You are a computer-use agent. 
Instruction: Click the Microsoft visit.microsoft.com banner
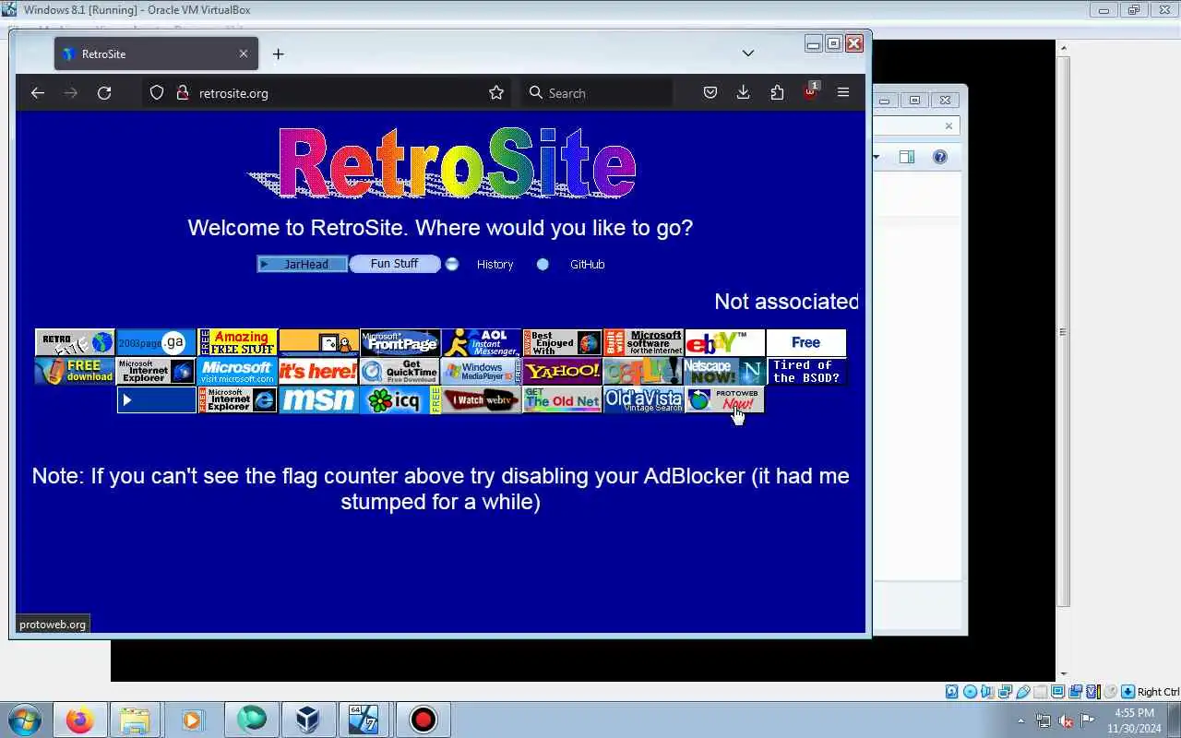coord(237,371)
